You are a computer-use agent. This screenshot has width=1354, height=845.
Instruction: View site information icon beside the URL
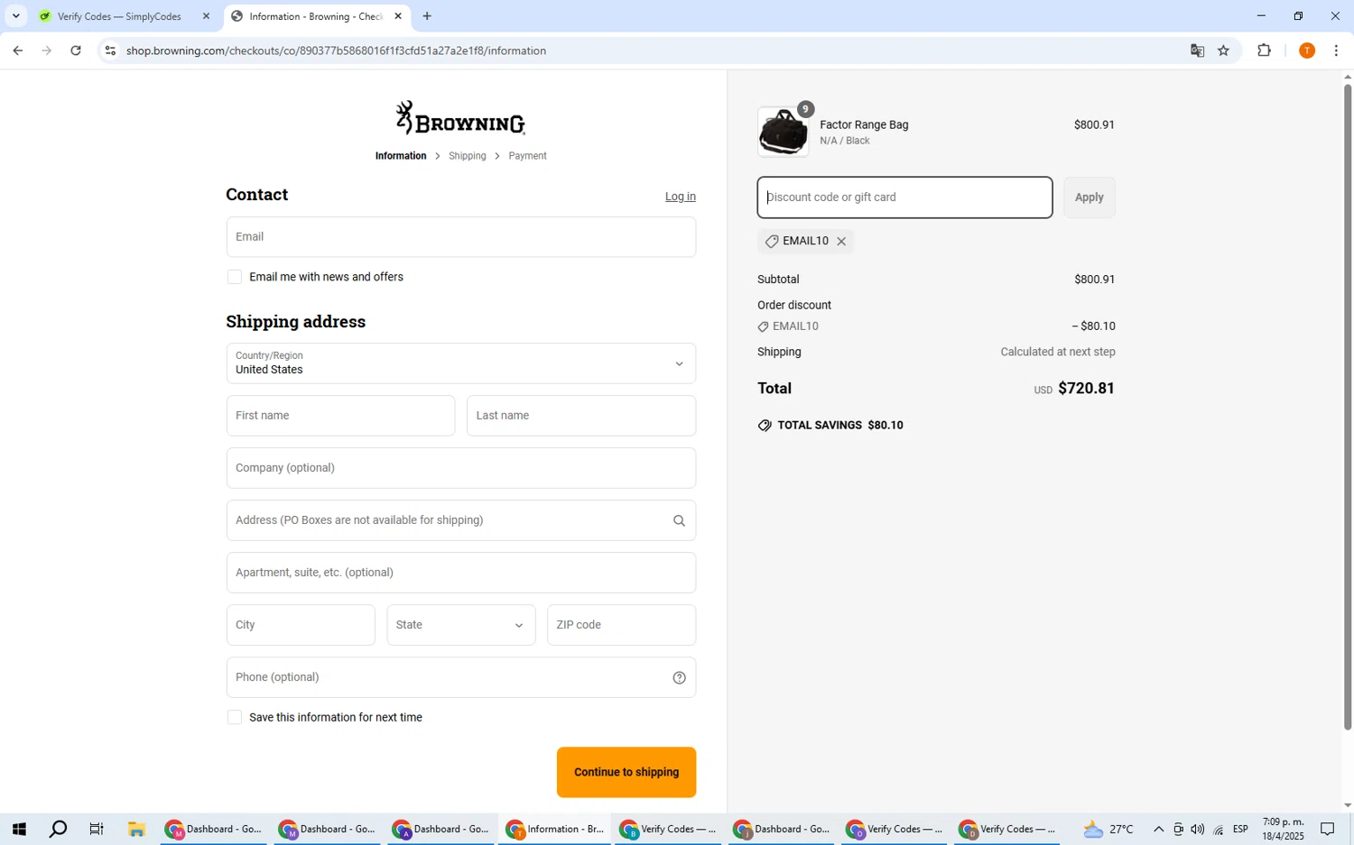[x=110, y=51]
